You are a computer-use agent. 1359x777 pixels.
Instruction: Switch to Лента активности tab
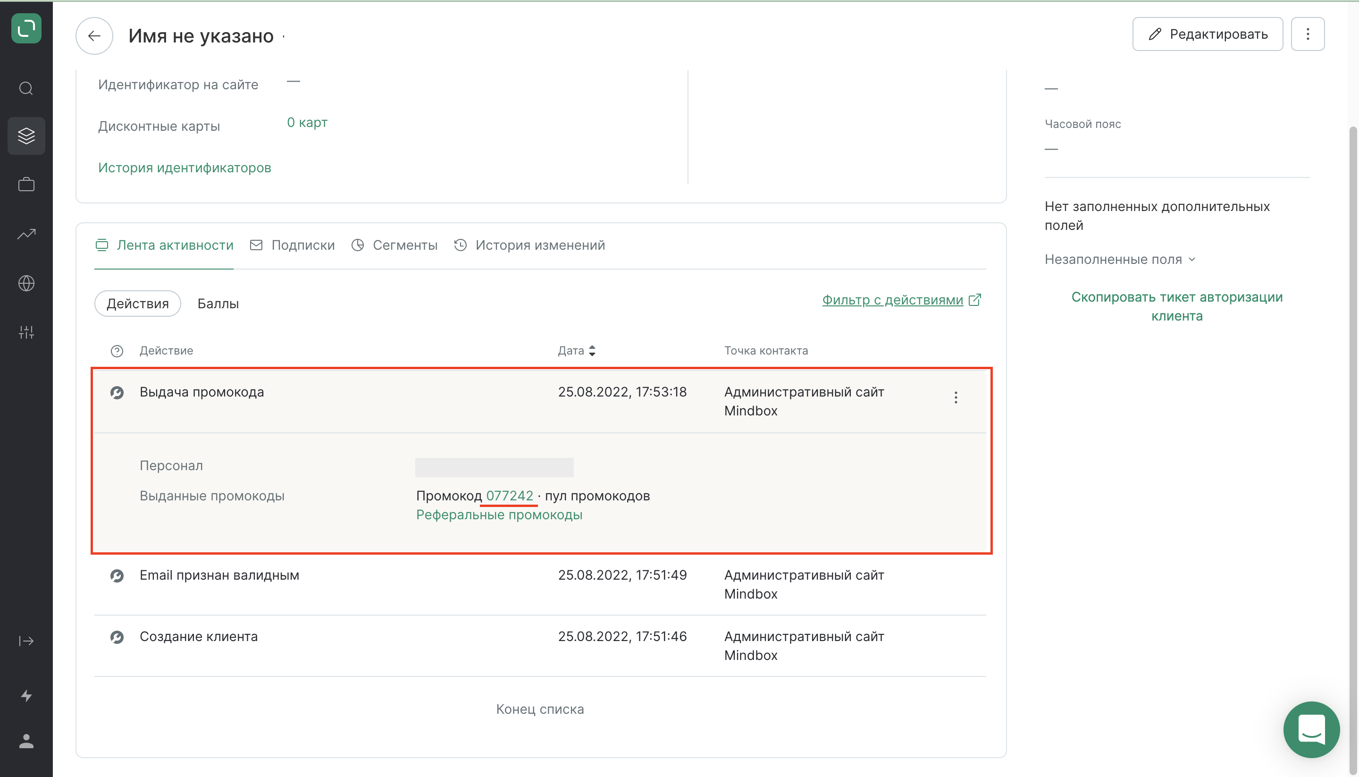click(x=164, y=245)
